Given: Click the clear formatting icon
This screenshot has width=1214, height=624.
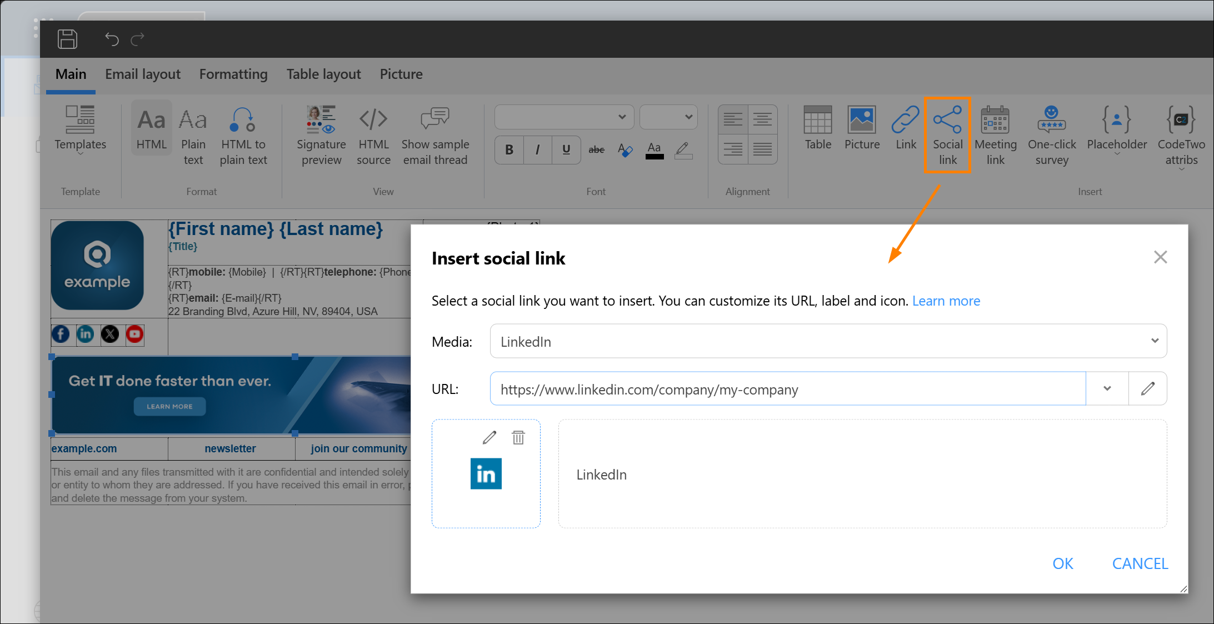Looking at the screenshot, I should (625, 149).
